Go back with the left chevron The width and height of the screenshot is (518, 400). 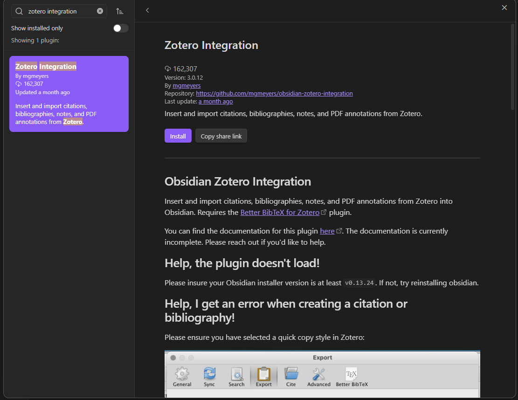point(147,11)
